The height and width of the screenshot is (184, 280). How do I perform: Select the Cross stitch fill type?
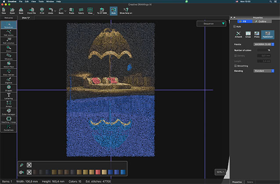[x=248, y=34]
